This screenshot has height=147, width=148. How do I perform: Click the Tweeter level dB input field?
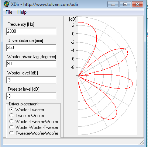pyautogui.click(x=31, y=96)
